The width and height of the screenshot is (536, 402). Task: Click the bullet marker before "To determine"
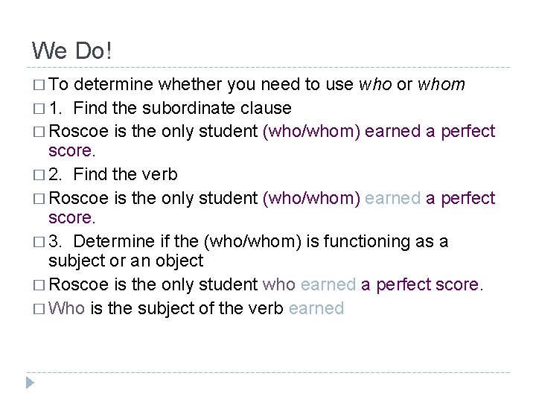coord(38,86)
